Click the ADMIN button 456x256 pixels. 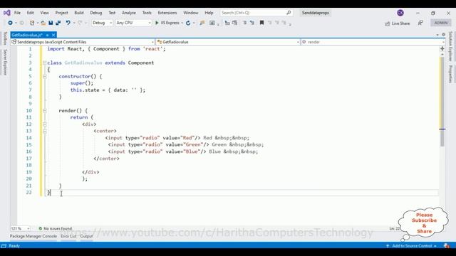(441, 23)
